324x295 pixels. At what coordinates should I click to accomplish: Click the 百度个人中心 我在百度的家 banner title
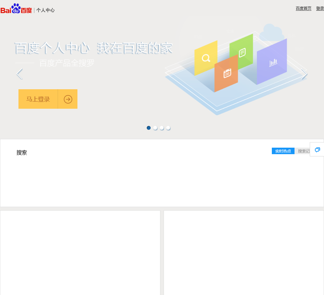pos(93,48)
